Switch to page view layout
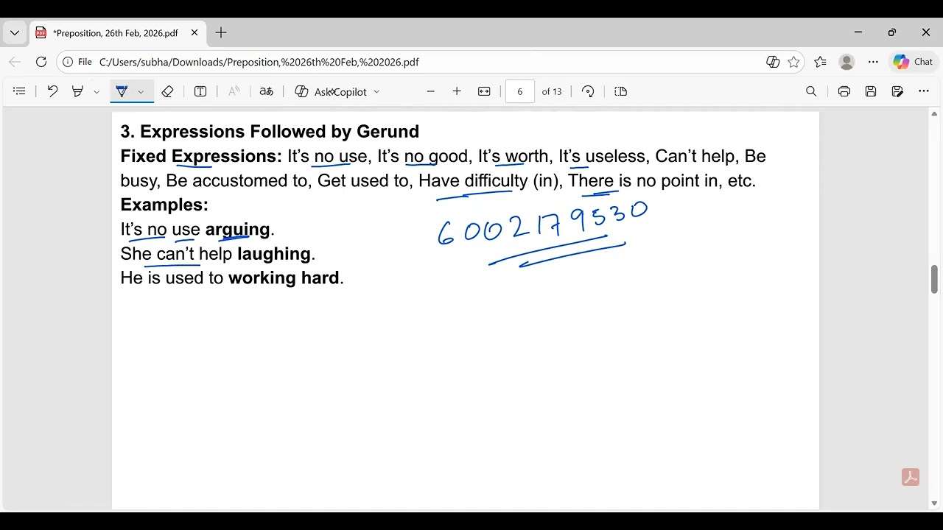This screenshot has height=530, width=943. [620, 91]
